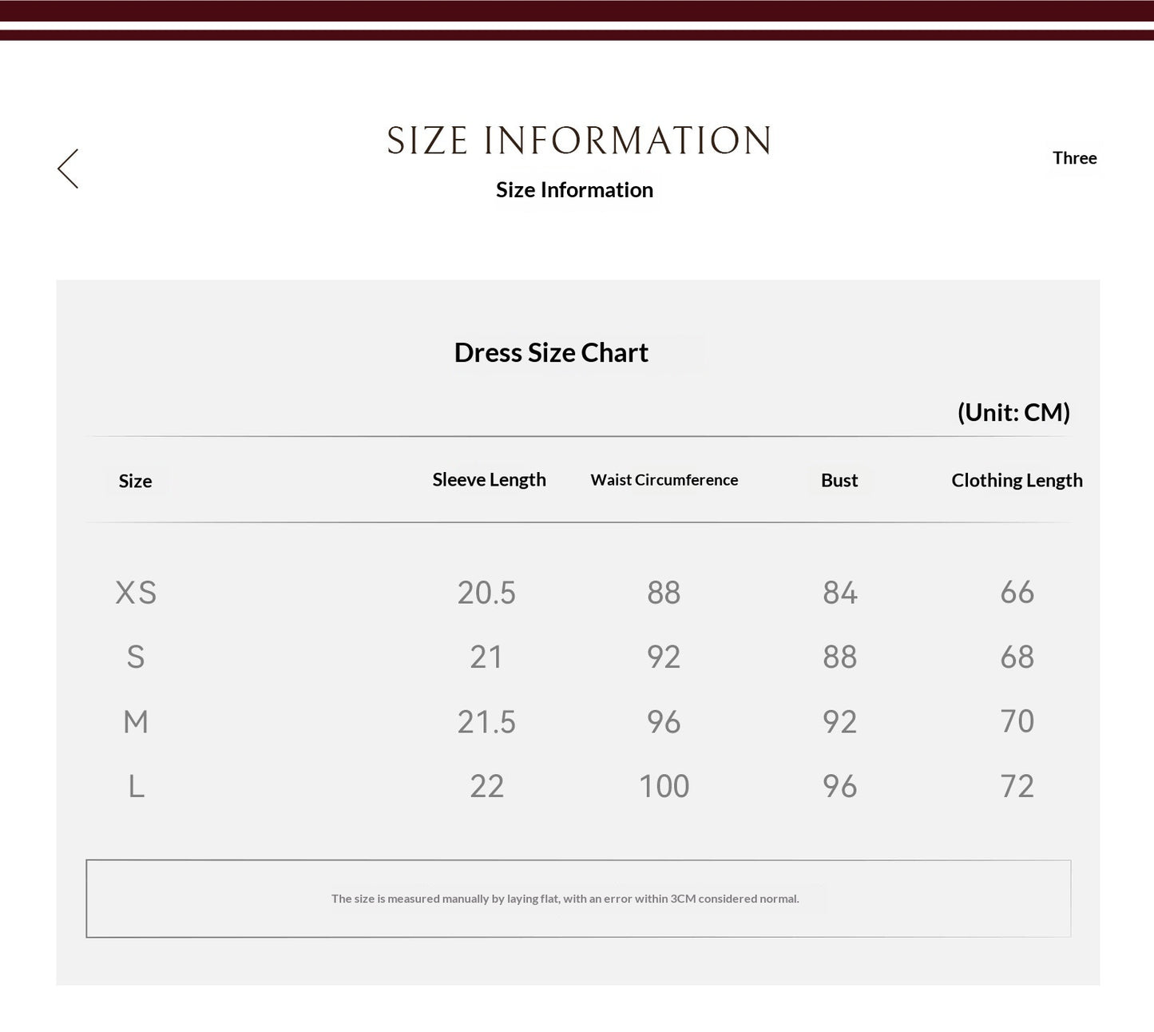Select the L size row label

136,787
